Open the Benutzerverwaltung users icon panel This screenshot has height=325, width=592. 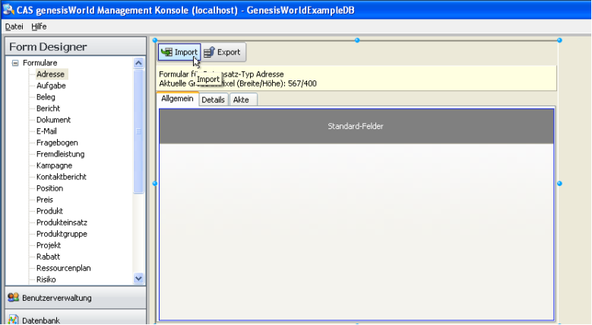(x=13, y=298)
